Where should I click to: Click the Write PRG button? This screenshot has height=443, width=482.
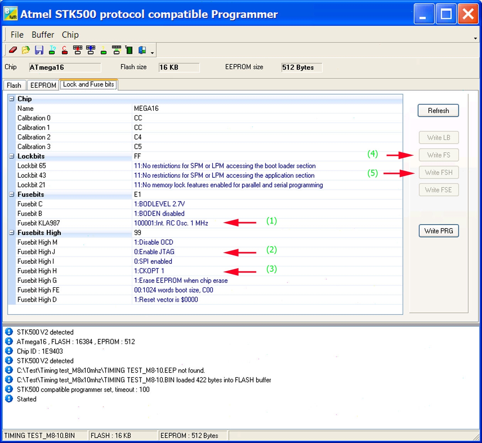point(438,231)
